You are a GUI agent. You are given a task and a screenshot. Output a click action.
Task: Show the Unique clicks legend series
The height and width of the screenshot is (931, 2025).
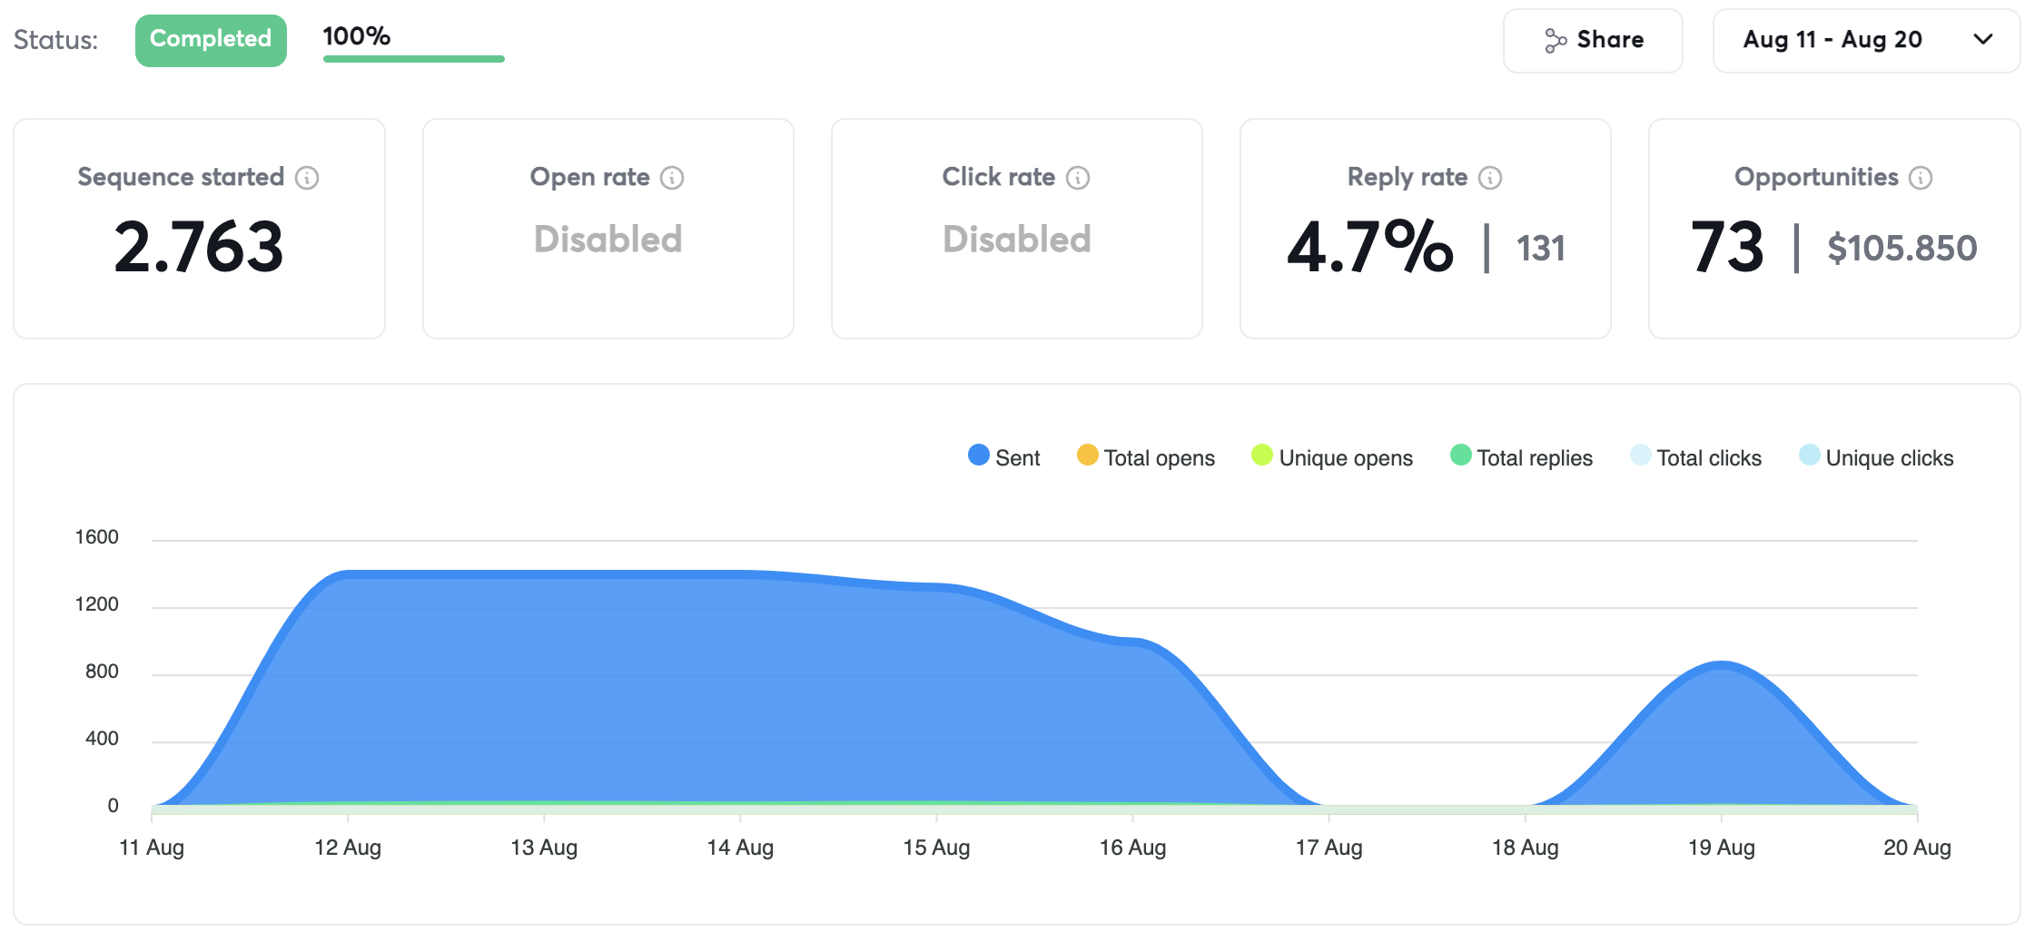coord(1876,457)
